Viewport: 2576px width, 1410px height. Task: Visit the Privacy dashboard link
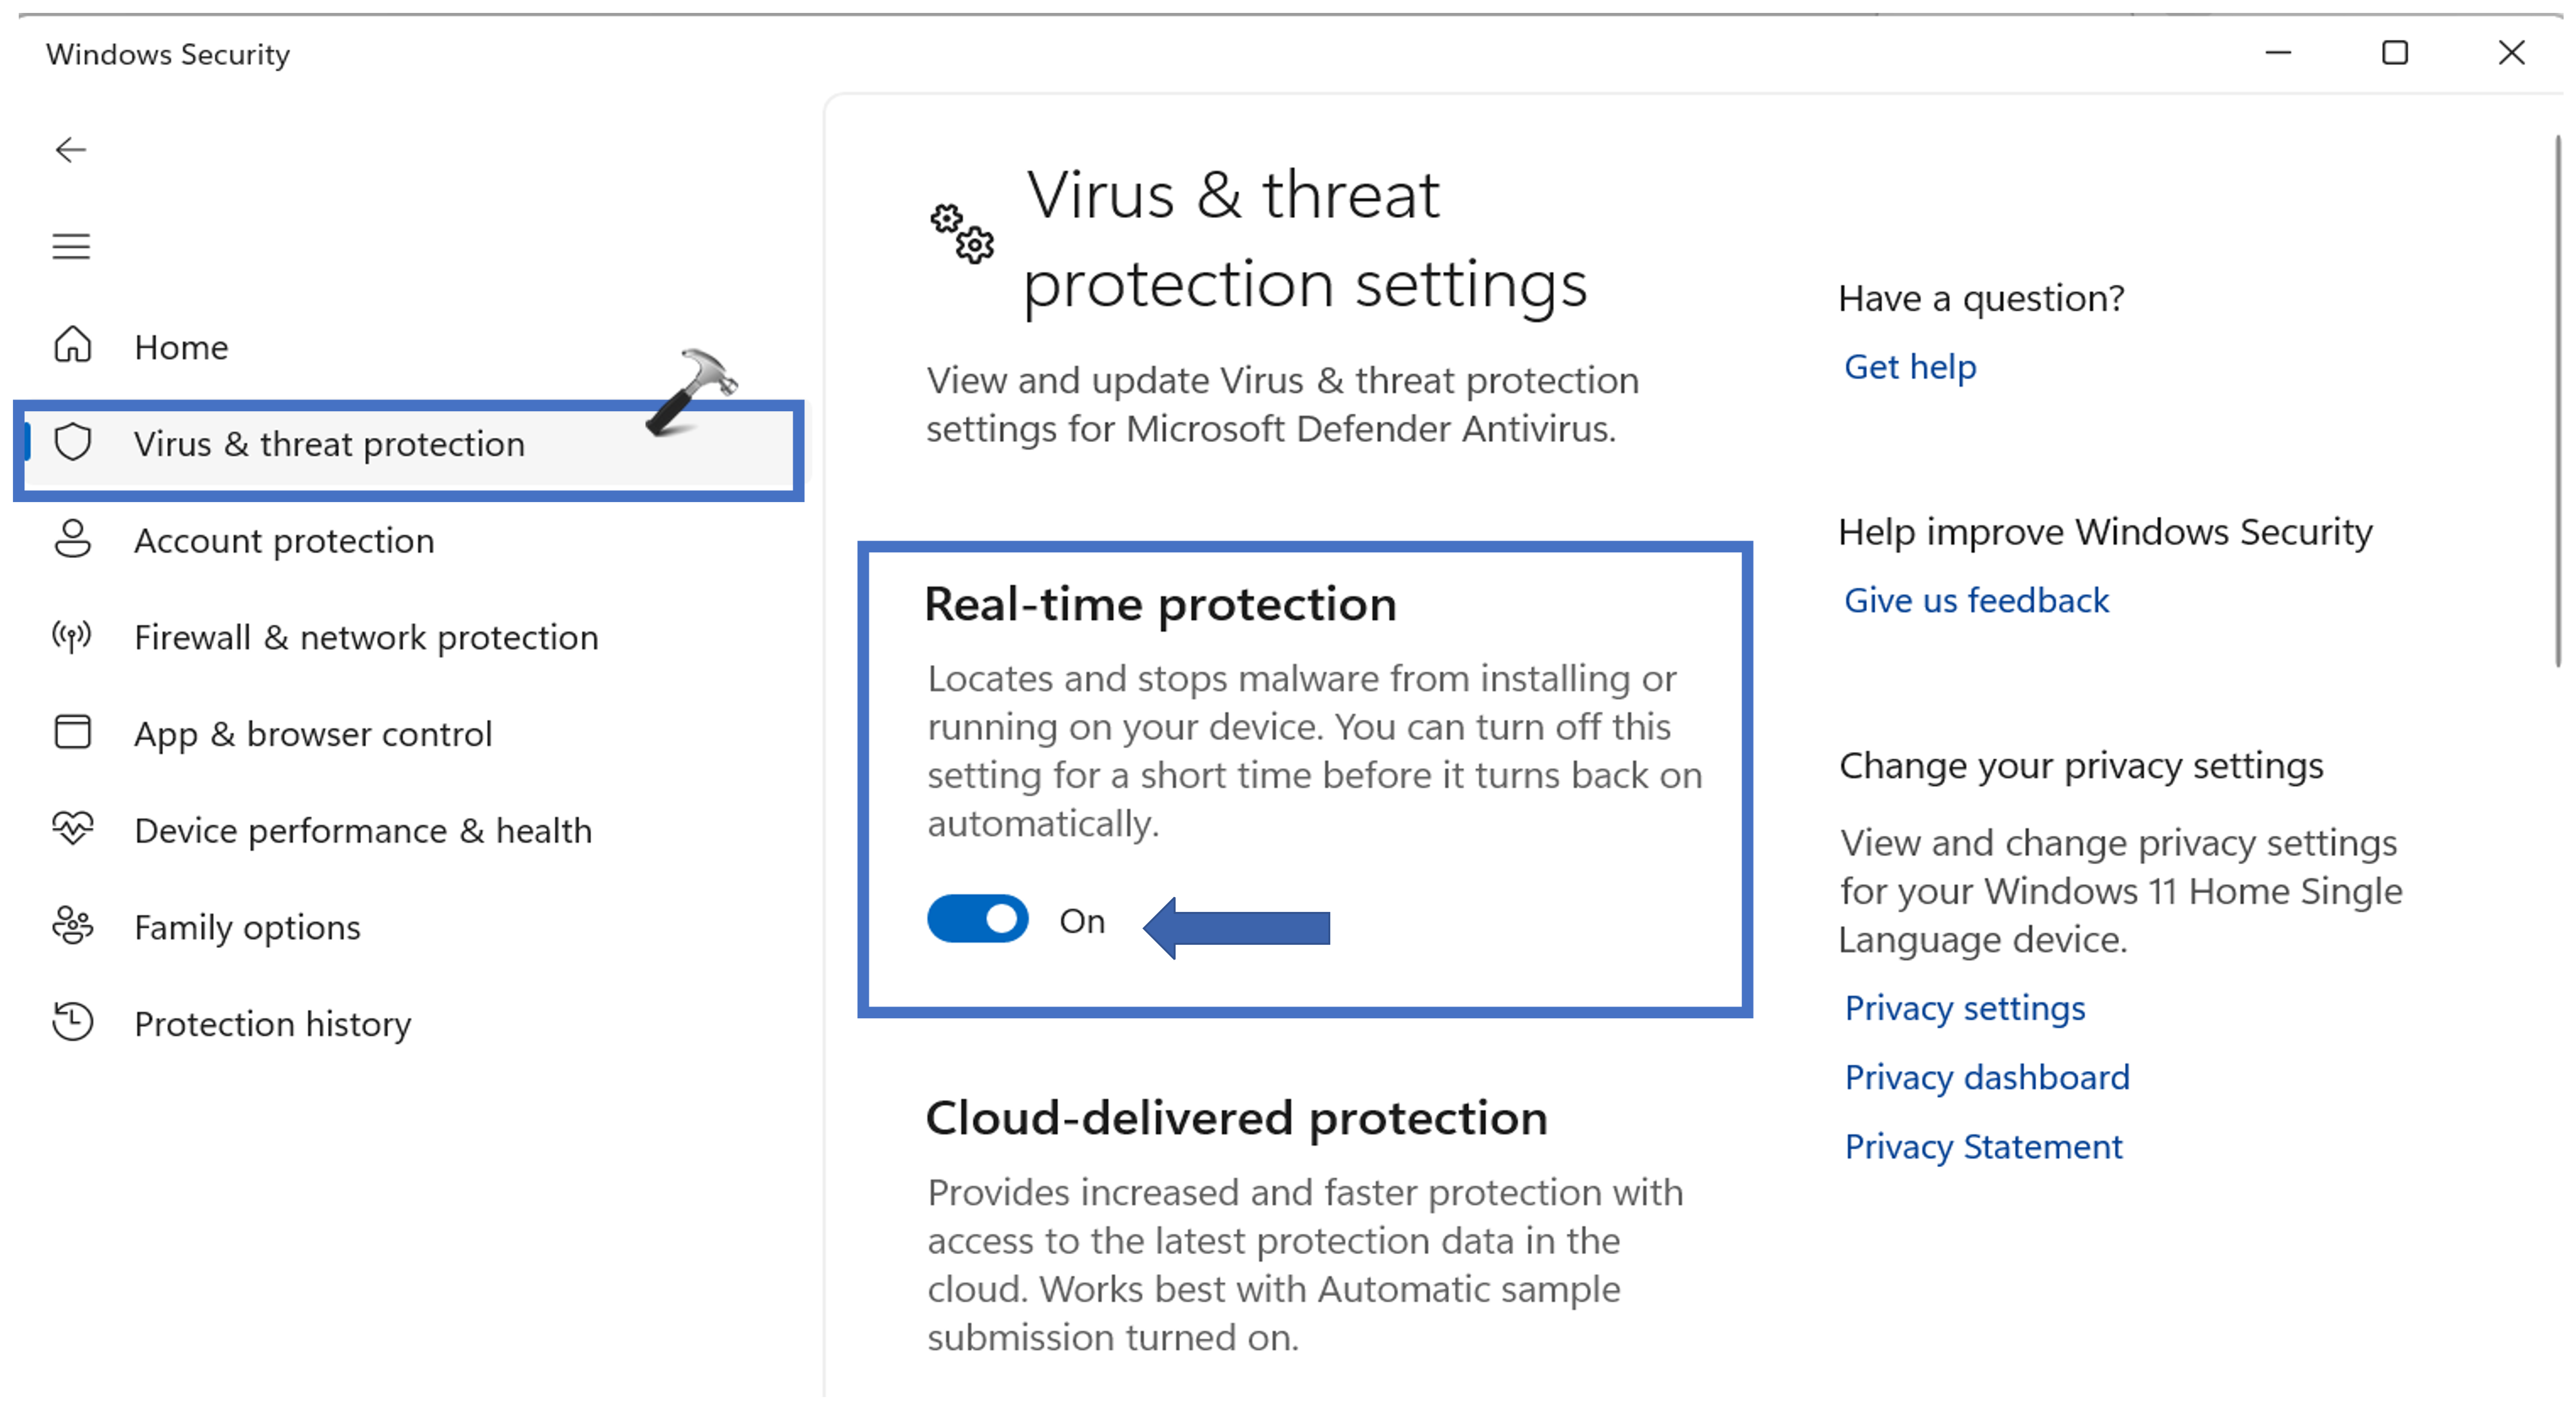1986,1077
